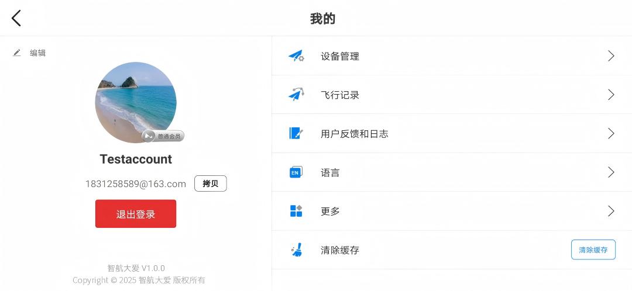Click the 普通会员 membership badge
The width and height of the screenshot is (632, 291).
pos(163,136)
